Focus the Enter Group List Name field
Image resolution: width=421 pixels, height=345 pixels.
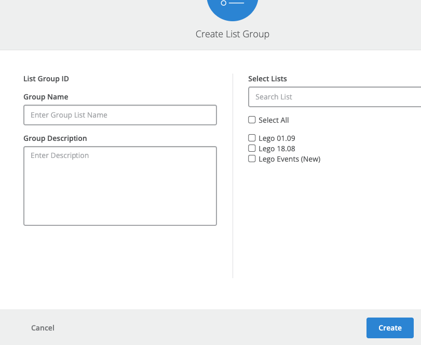(120, 115)
